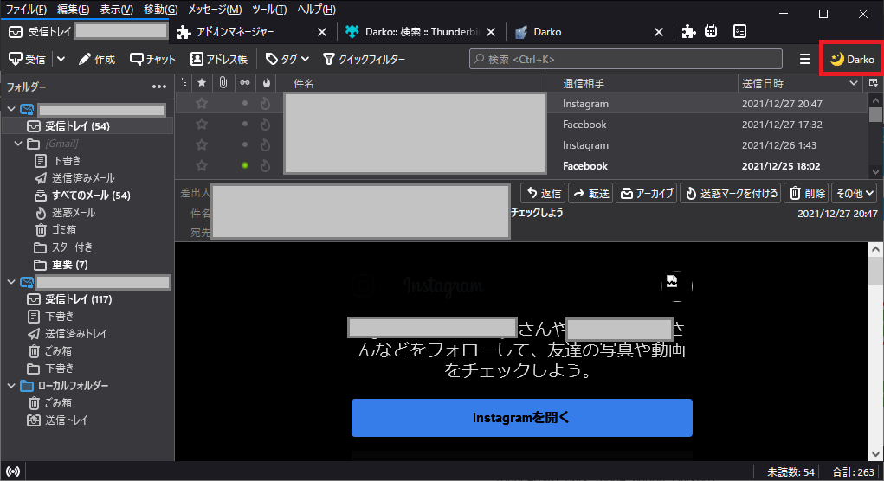This screenshot has height=481, width=884.
Task: Collapse ローカルフォルダー local folders
Action: point(11,385)
